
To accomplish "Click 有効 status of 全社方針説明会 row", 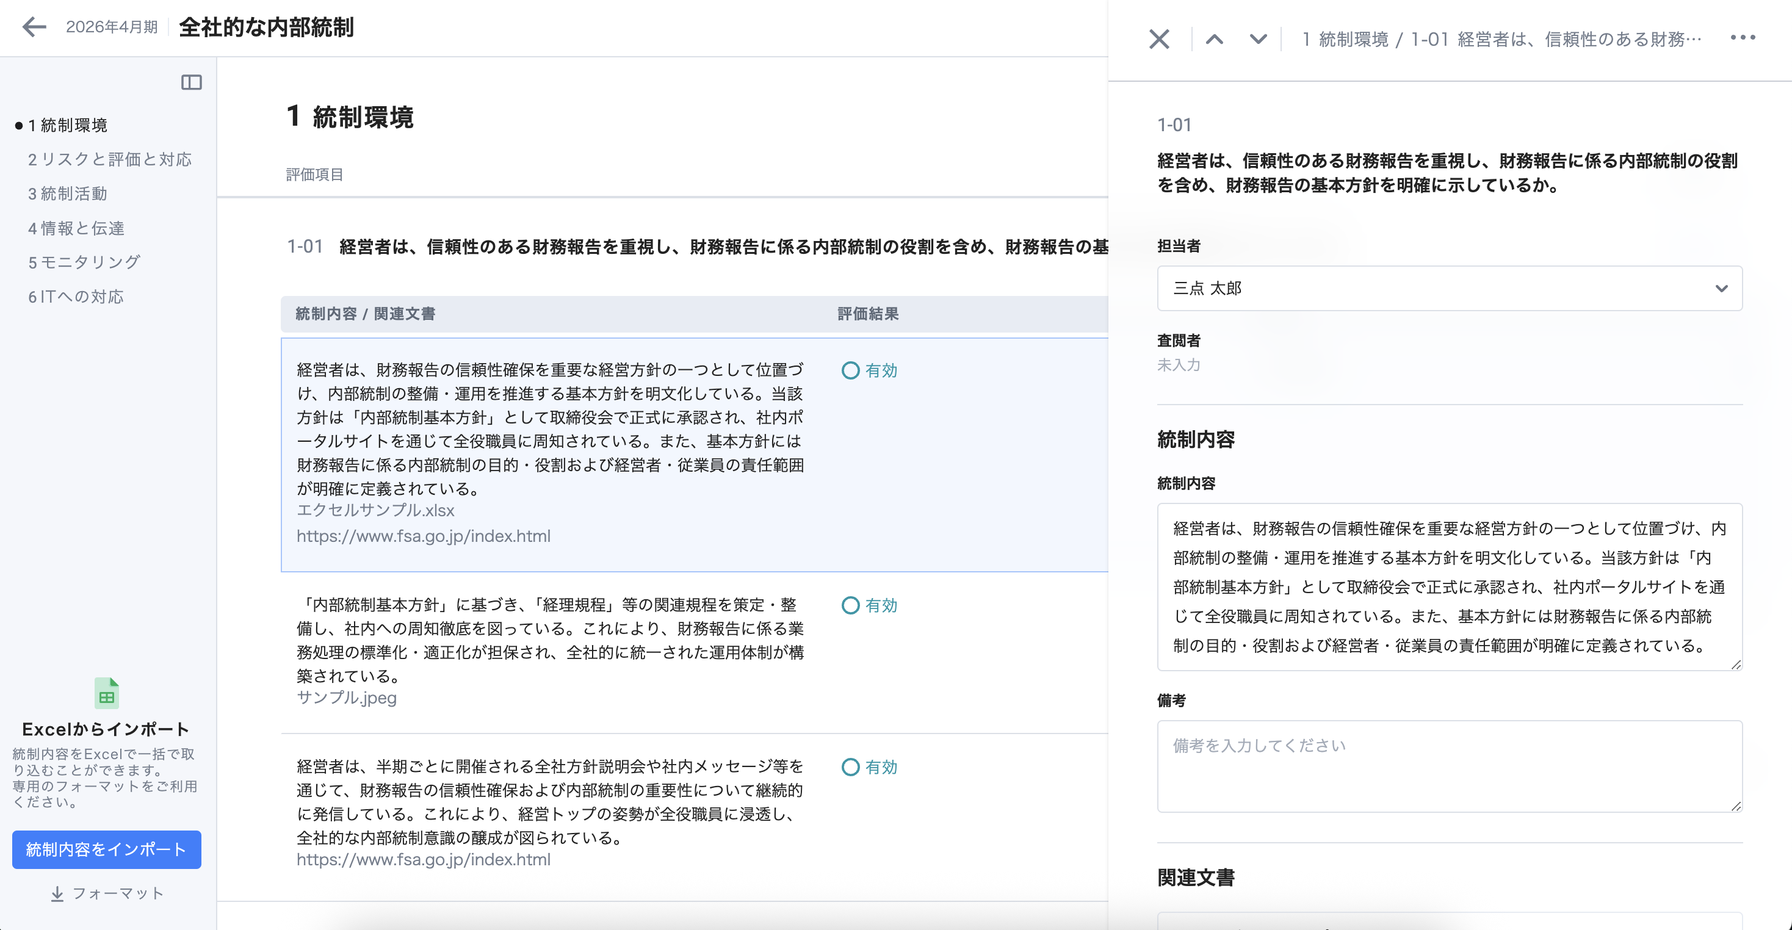I will coord(870,767).
